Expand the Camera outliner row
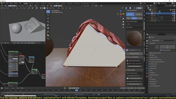The image size is (176, 99). (x=150, y=12)
